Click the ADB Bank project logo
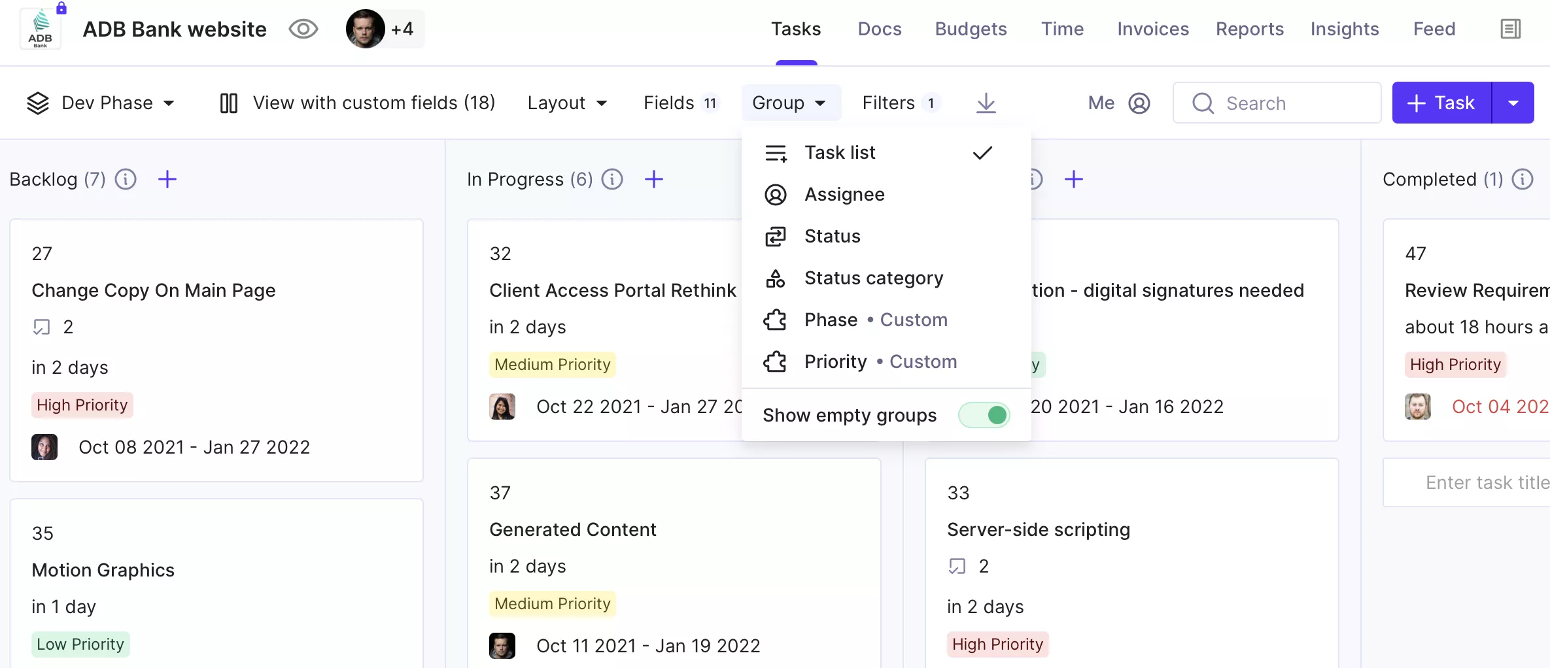The height and width of the screenshot is (668, 1550). [41, 29]
